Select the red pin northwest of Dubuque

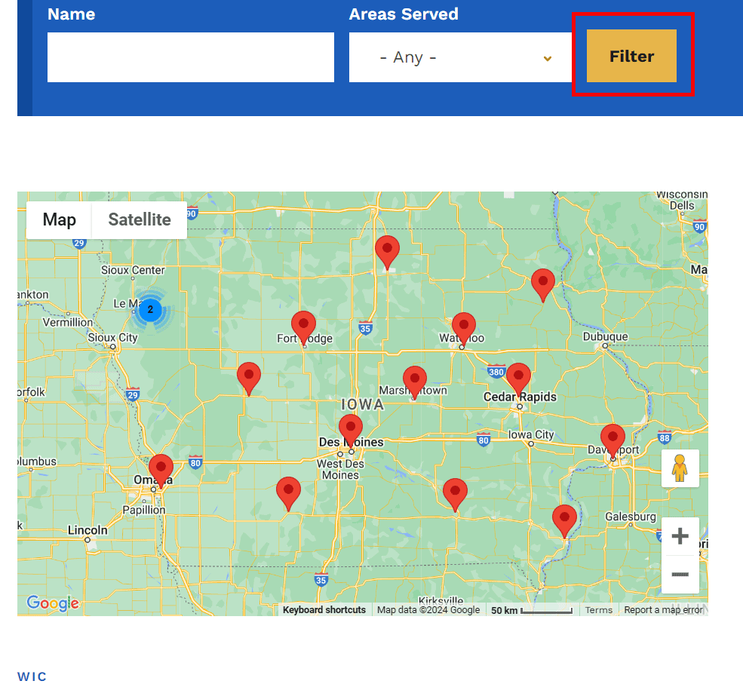(543, 286)
